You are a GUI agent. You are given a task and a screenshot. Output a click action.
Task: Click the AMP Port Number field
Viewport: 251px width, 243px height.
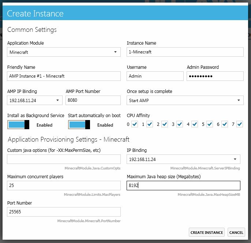pos(93,100)
